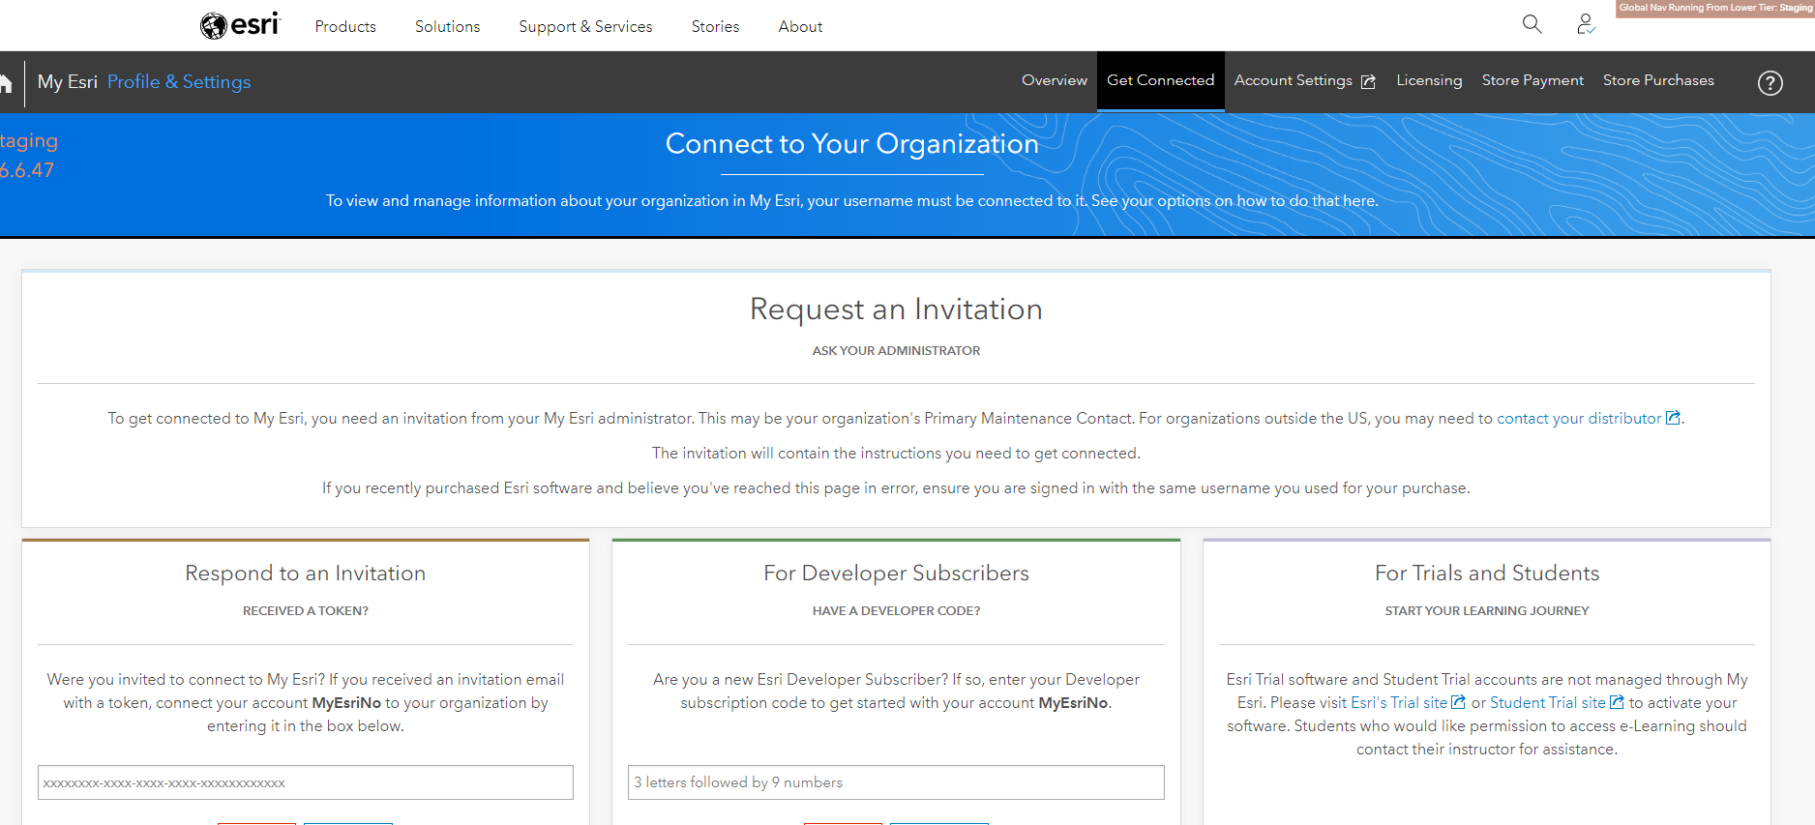Focus the invitation token input field
Screen dimensions: 1815x825
pos(306,782)
